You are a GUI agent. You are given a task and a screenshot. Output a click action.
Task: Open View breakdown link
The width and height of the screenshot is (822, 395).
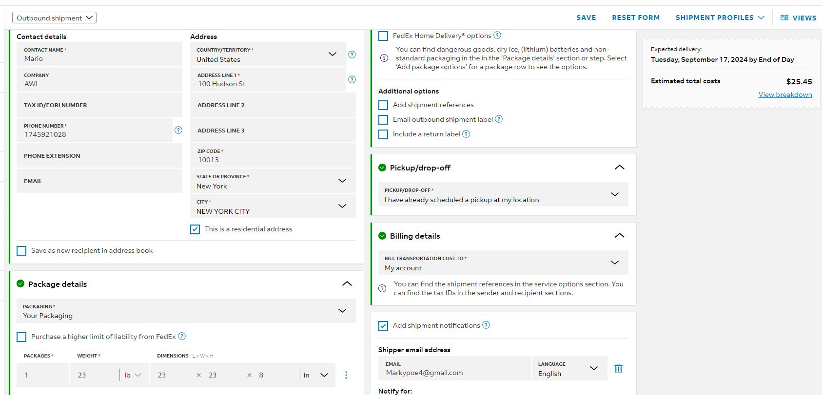tap(785, 94)
